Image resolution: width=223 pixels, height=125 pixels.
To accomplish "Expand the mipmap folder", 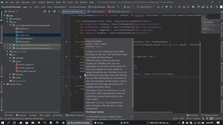I will pyautogui.click(x=10, y=74).
